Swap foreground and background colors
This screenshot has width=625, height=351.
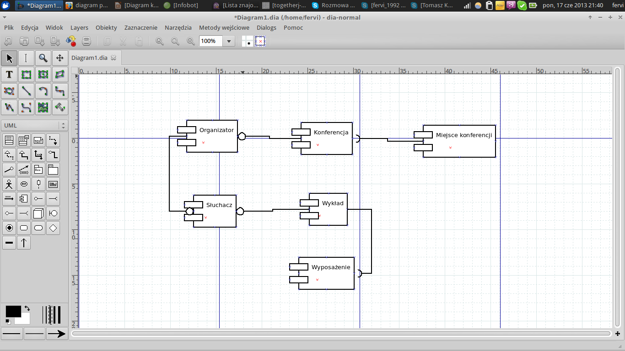(27, 308)
